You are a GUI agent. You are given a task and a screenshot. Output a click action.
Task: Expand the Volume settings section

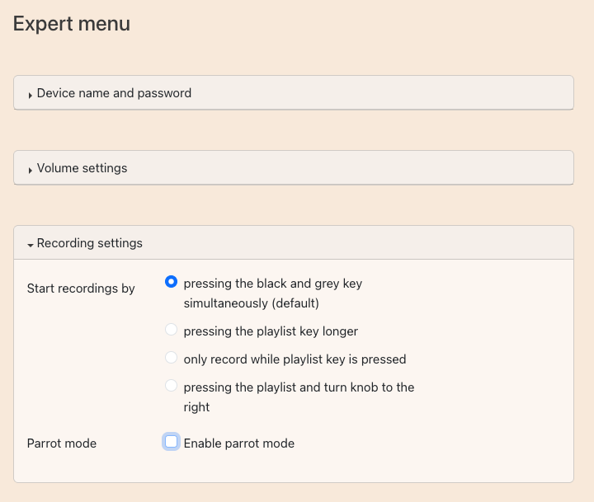[x=82, y=168]
